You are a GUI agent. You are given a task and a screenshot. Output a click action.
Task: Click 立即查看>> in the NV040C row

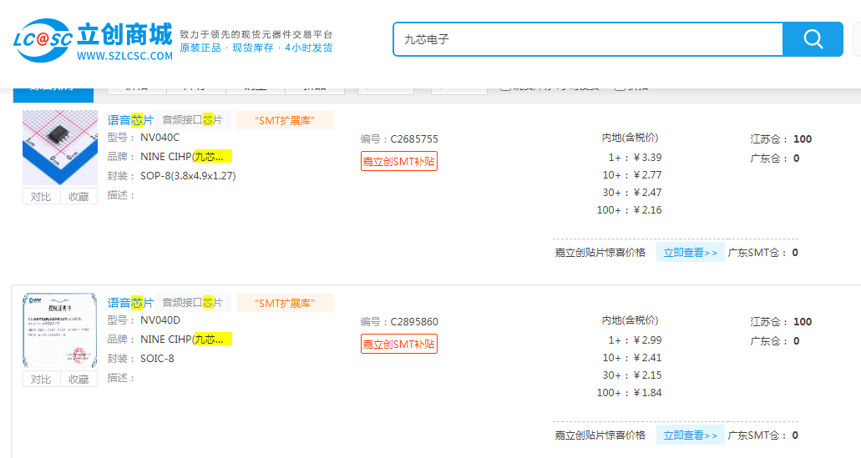click(690, 253)
